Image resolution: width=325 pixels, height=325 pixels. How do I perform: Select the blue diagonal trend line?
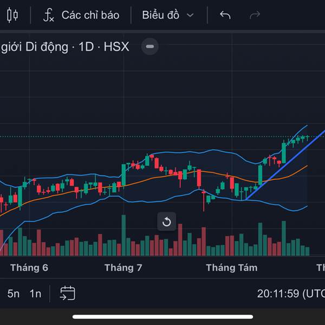(x=286, y=164)
